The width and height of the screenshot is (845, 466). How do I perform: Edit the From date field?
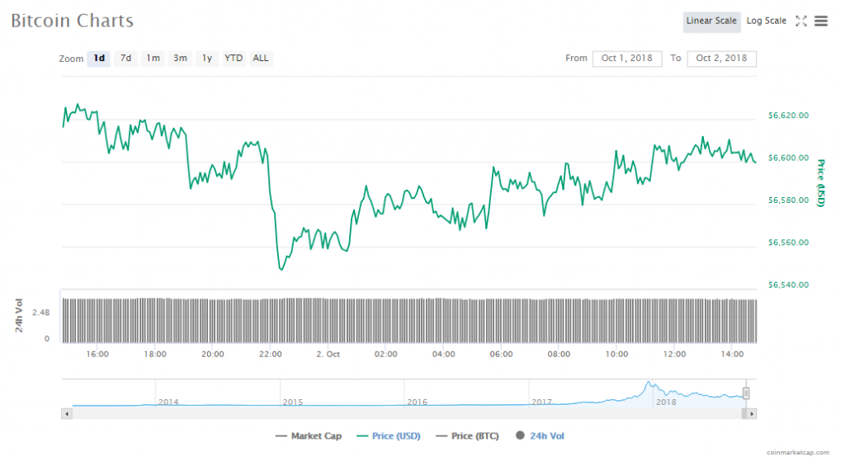pyautogui.click(x=626, y=59)
